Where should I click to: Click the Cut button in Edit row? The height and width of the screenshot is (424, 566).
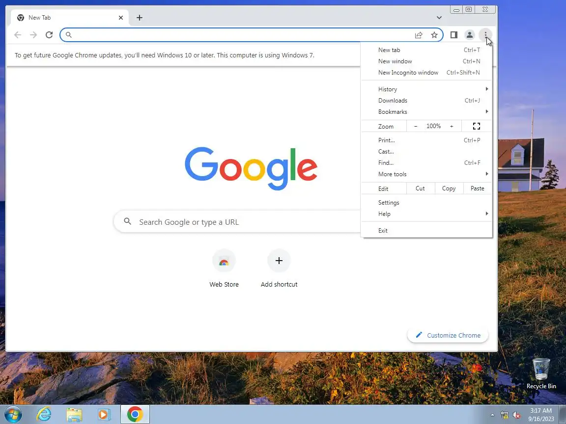pyautogui.click(x=420, y=188)
